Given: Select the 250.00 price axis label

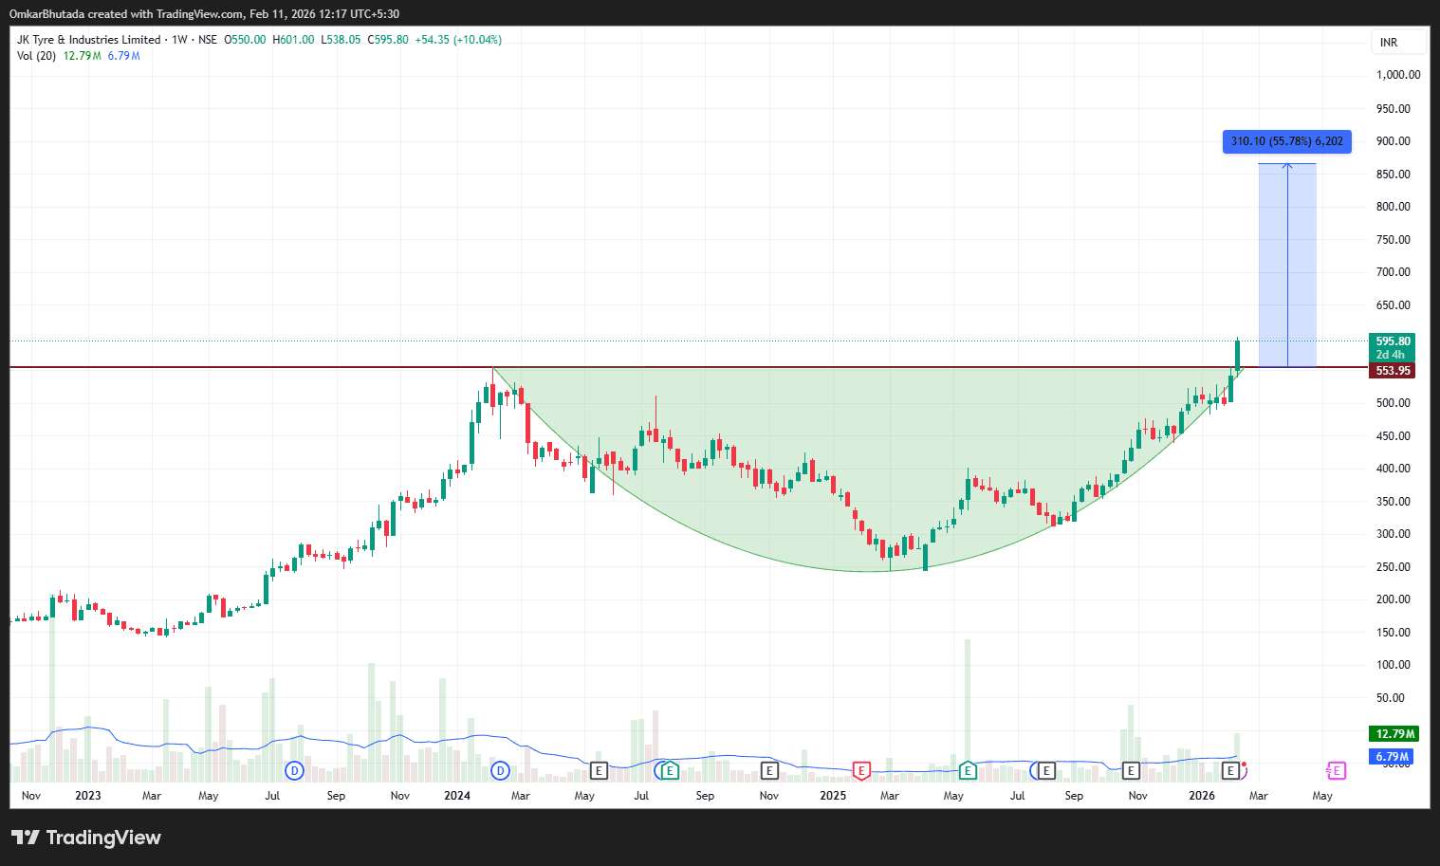Looking at the screenshot, I should pyautogui.click(x=1394, y=567).
